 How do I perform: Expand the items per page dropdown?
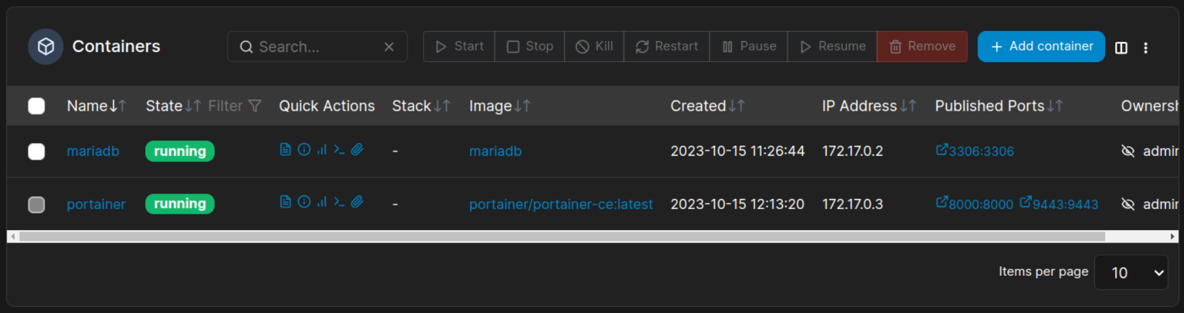[1131, 273]
